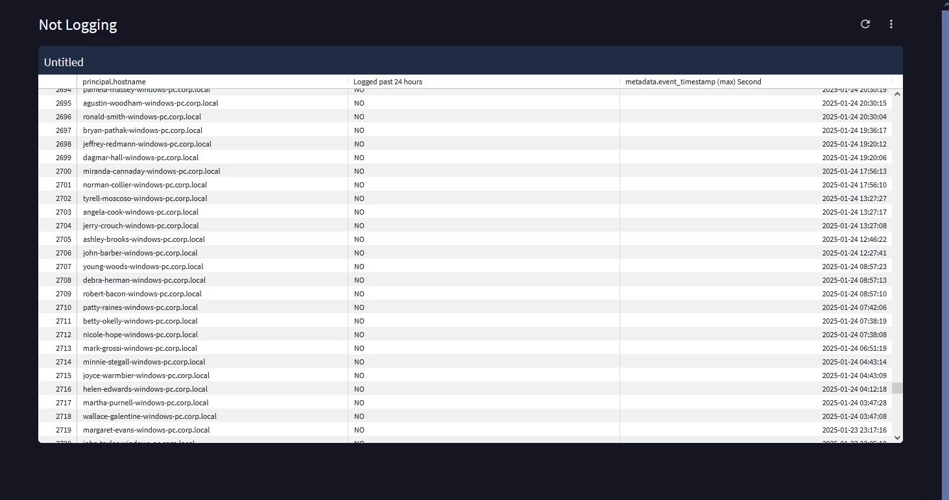Click timestamp 2025-01-24 04:12:18

(x=854, y=389)
